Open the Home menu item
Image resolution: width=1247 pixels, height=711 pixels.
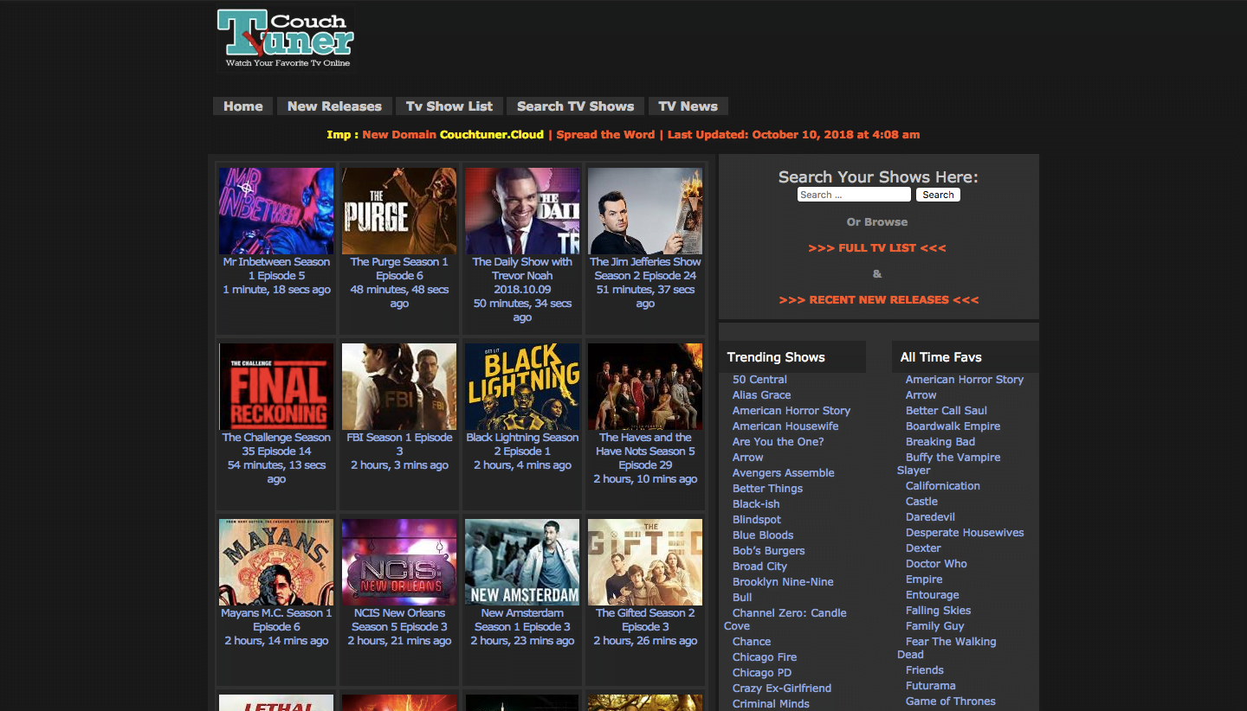[x=243, y=106]
